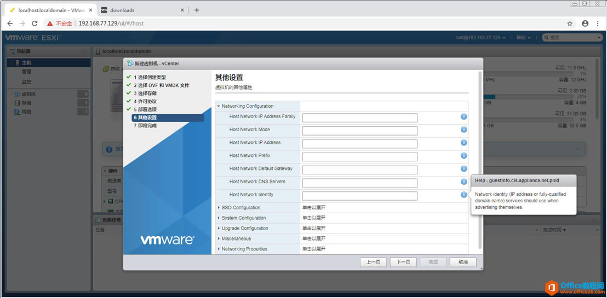
Task: Go to wizard step 1 选择创建类型
Action: (150, 77)
